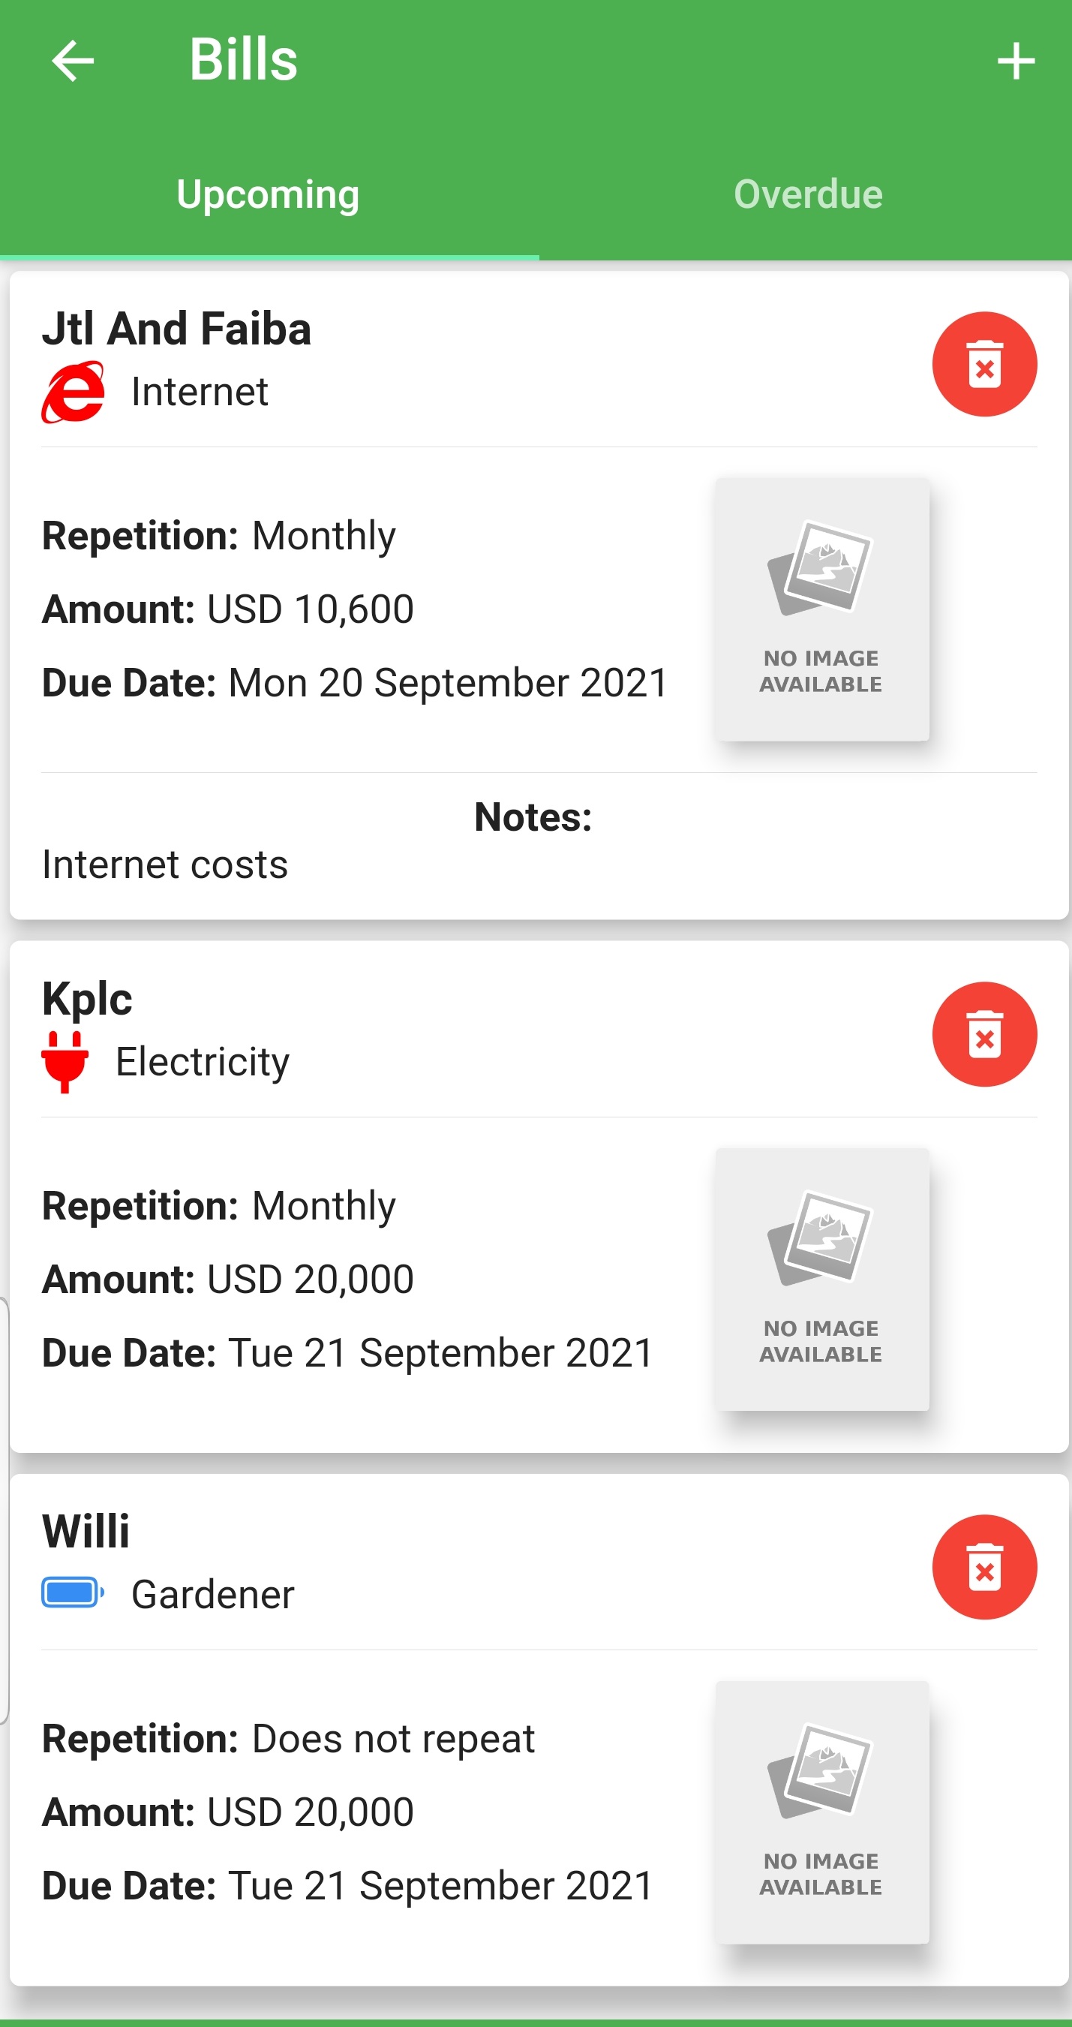Tap the blue Gardener category icon

(x=72, y=1593)
